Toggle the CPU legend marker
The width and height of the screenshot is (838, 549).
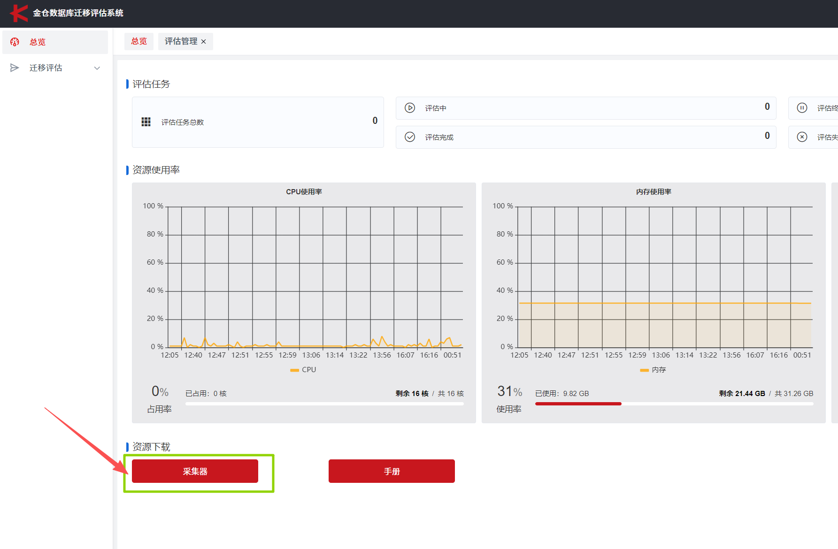tap(295, 370)
